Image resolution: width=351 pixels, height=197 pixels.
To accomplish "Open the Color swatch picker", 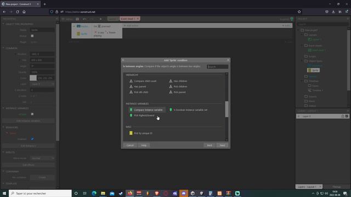I will coord(33,78).
